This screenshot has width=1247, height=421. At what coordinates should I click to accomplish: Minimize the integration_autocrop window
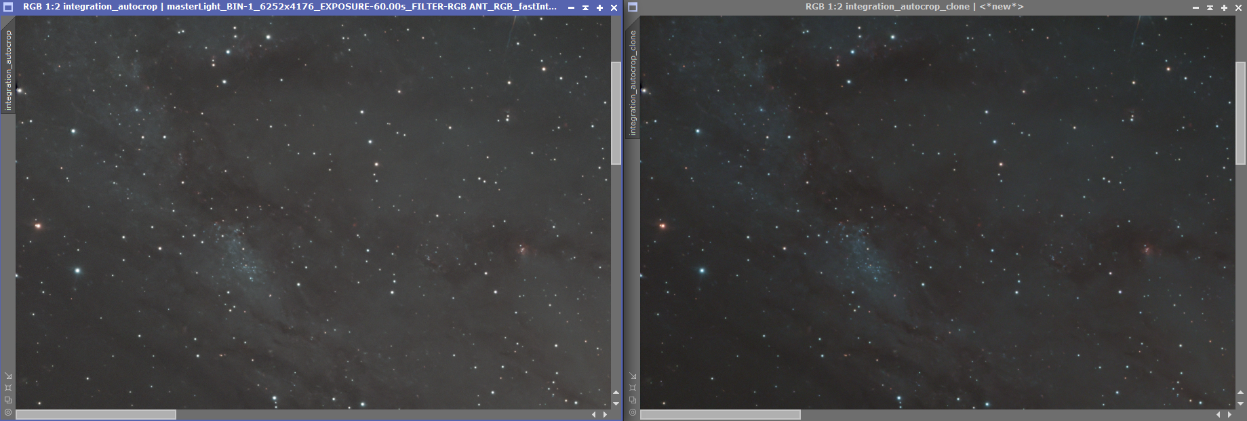pos(571,8)
